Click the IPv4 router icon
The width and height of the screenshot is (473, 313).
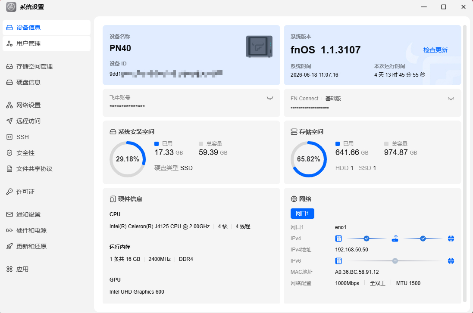point(395,239)
